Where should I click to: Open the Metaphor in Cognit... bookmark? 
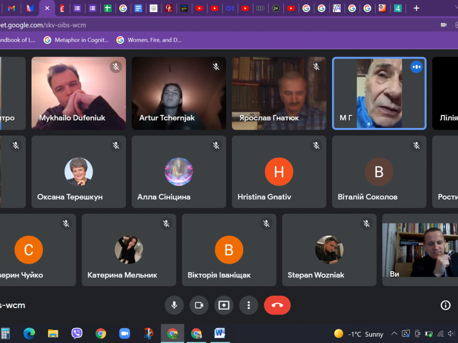pos(76,40)
